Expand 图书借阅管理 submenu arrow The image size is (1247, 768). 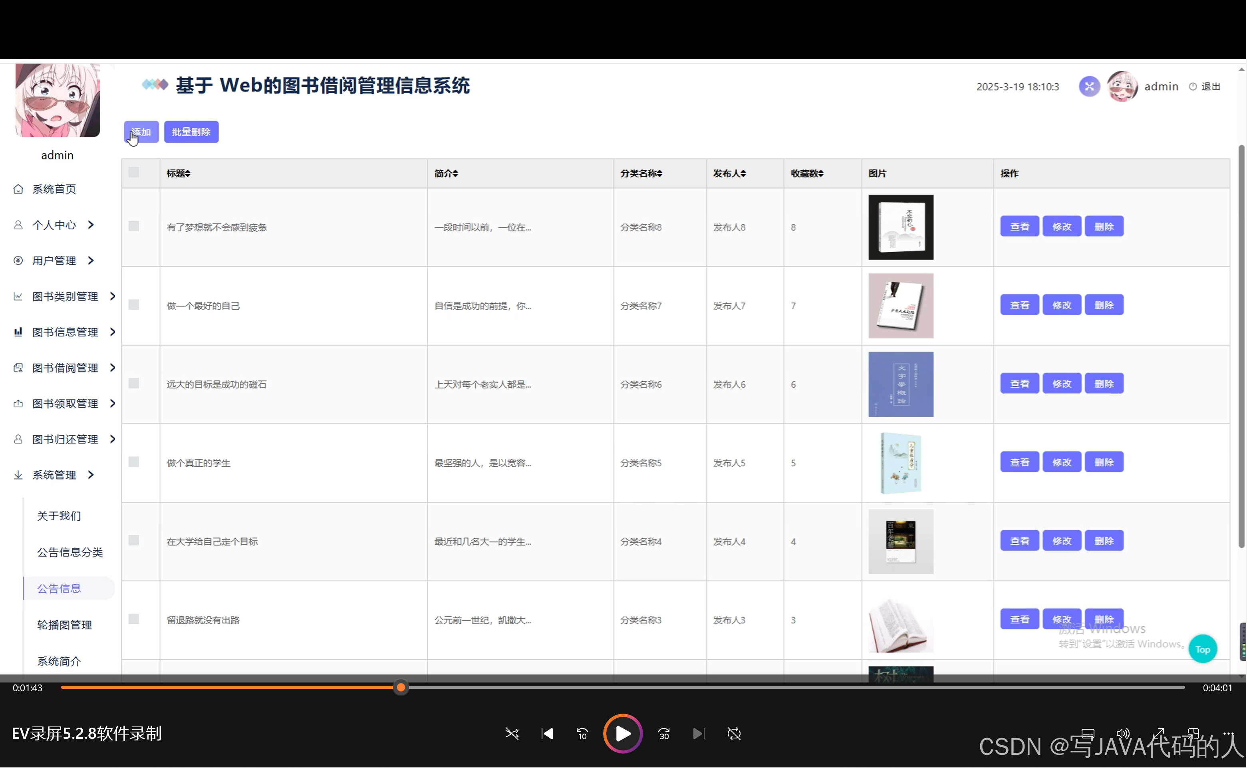(x=113, y=367)
